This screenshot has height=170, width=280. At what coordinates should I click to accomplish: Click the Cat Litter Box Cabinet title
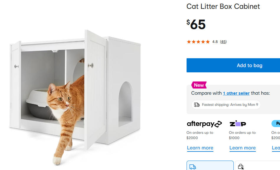click(223, 6)
